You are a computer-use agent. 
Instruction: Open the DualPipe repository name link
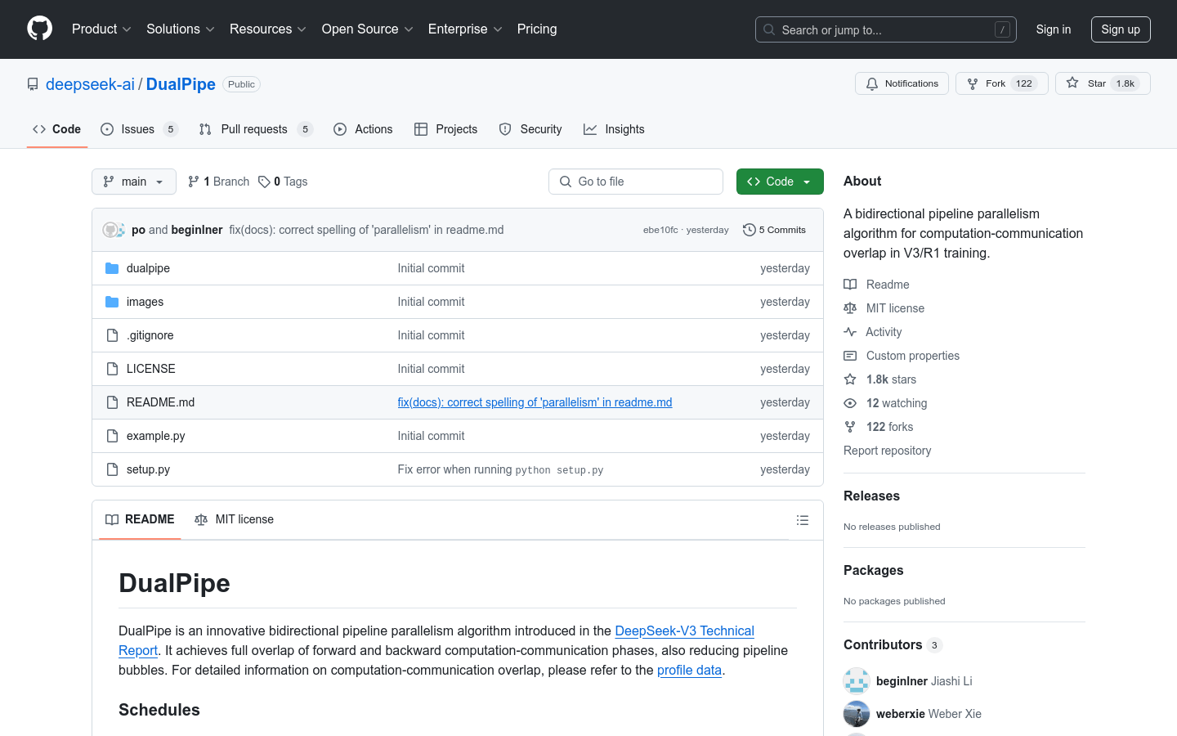(181, 84)
